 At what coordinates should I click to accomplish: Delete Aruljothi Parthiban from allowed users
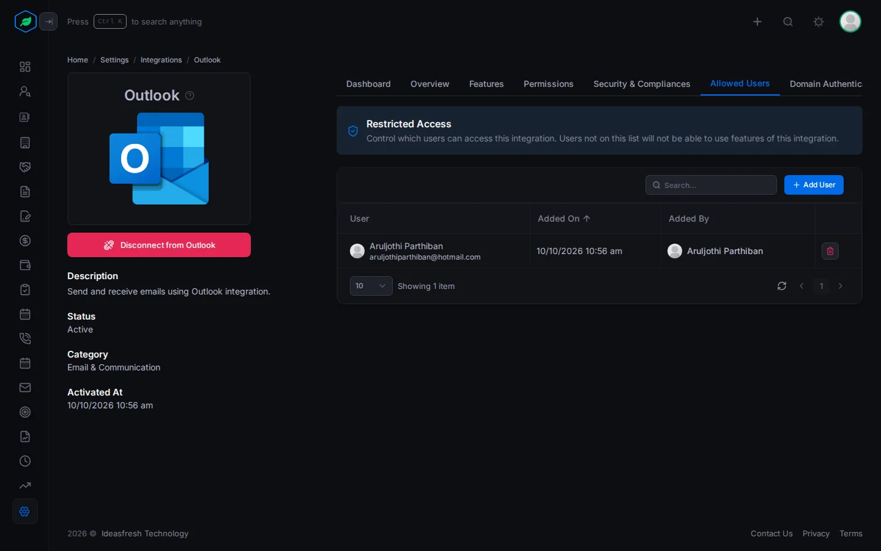pyautogui.click(x=830, y=251)
